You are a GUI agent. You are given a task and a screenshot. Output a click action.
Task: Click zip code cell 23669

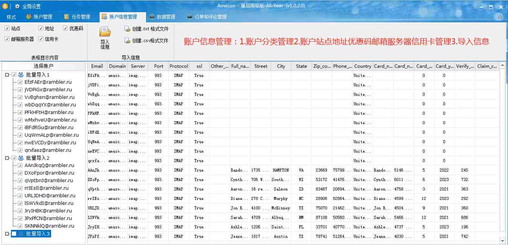point(322,170)
